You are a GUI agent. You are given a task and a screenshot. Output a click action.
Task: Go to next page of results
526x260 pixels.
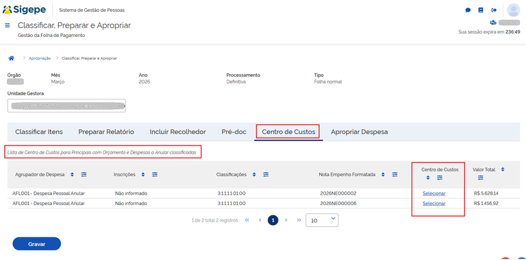point(286,220)
